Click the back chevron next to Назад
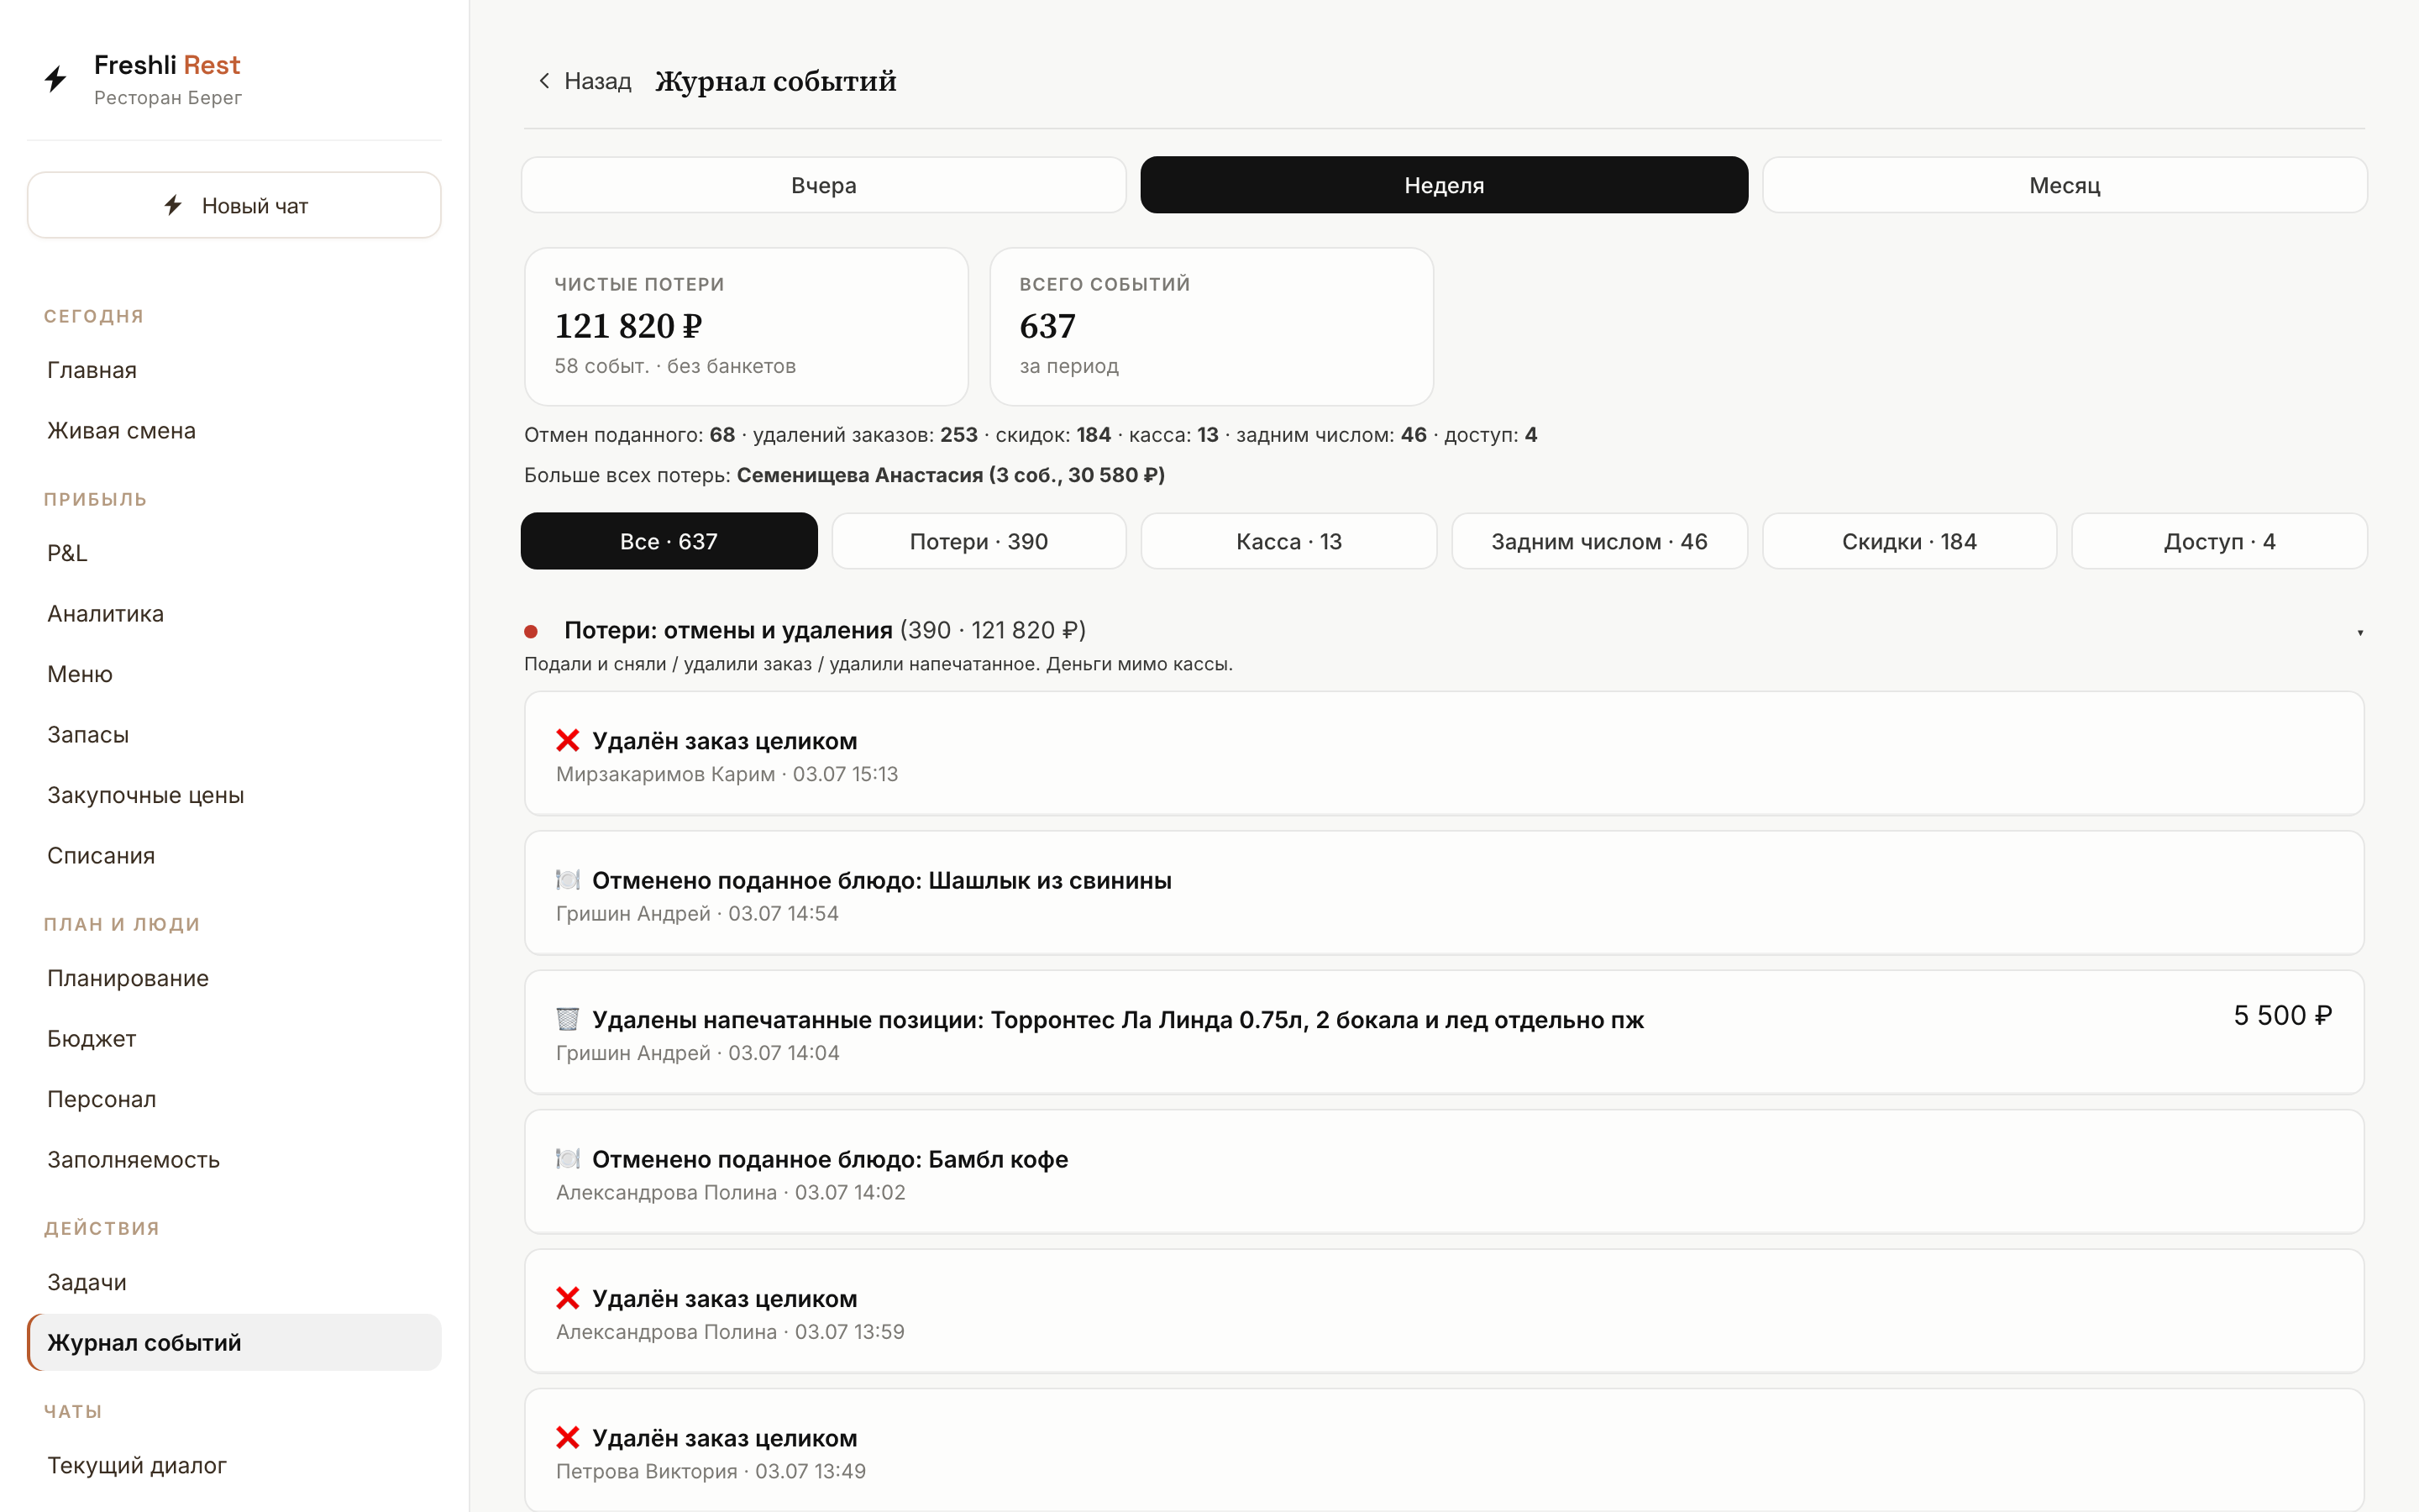 pos(543,81)
